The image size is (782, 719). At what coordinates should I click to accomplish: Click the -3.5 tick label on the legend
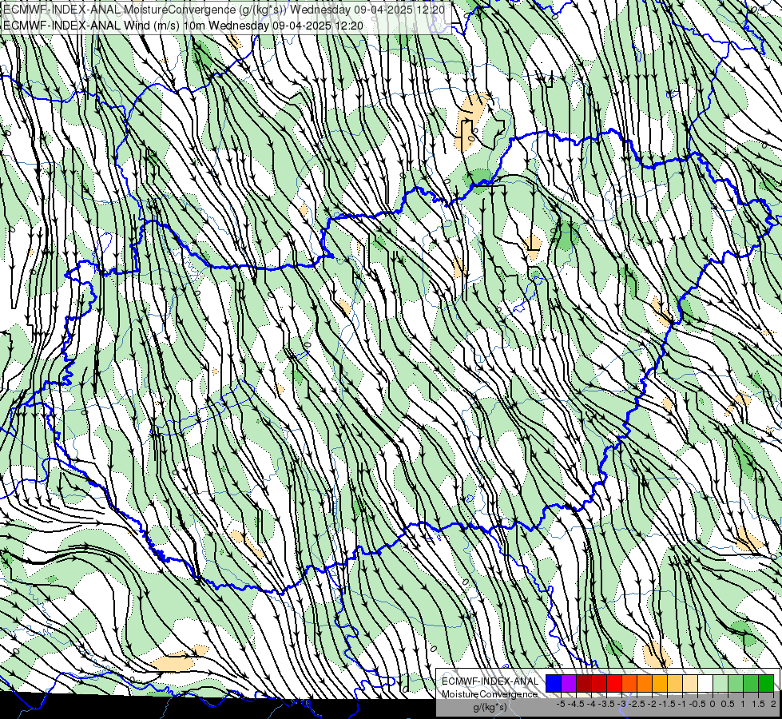(606, 704)
